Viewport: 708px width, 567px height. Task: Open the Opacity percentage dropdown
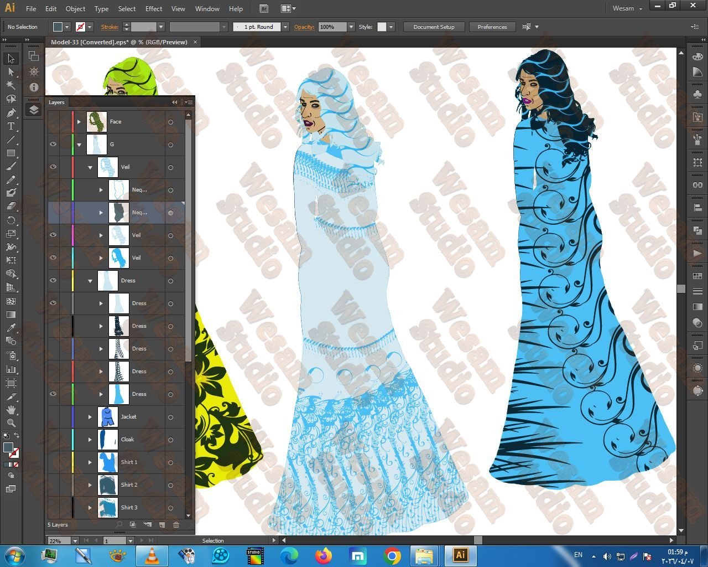[x=351, y=27]
